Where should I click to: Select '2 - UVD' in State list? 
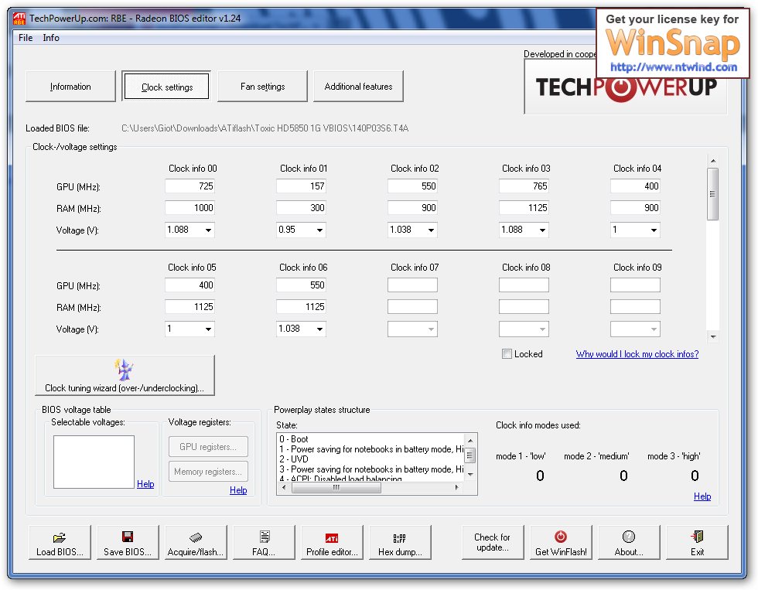(370, 459)
